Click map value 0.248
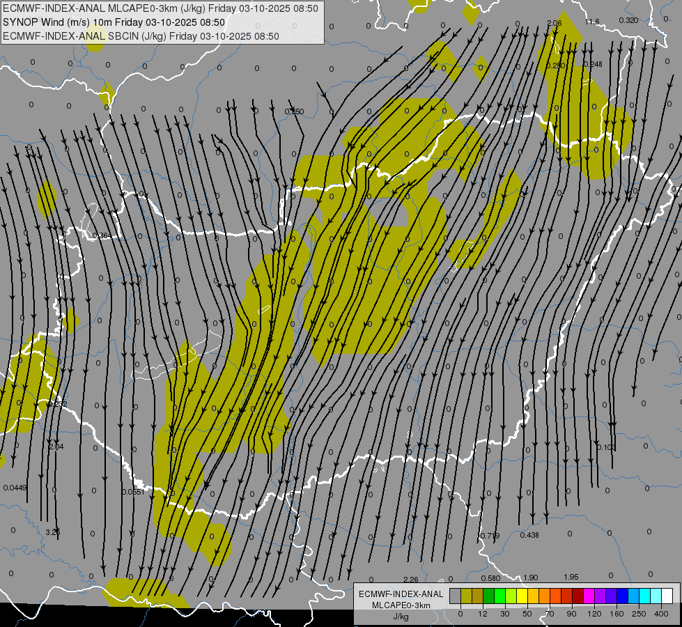Image resolution: width=682 pixels, height=627 pixels. (593, 64)
